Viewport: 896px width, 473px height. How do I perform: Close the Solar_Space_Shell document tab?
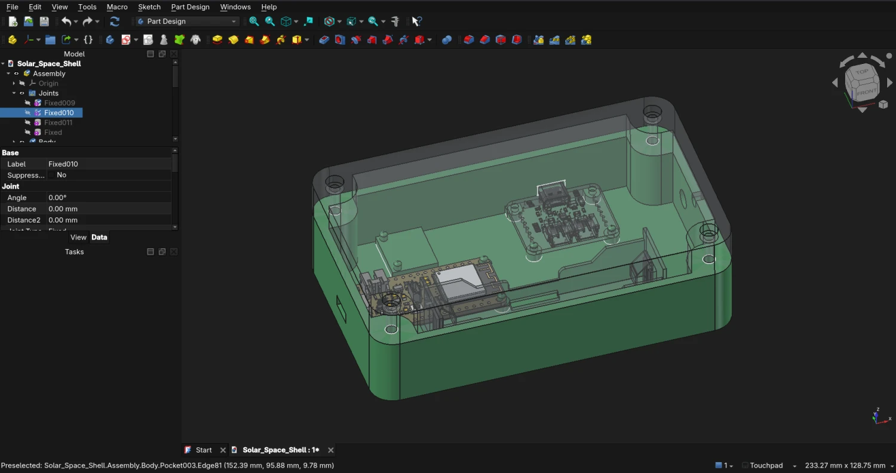[330, 450]
